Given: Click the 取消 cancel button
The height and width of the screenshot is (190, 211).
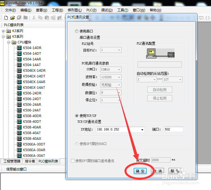Looking at the screenshot, I should [157, 171].
